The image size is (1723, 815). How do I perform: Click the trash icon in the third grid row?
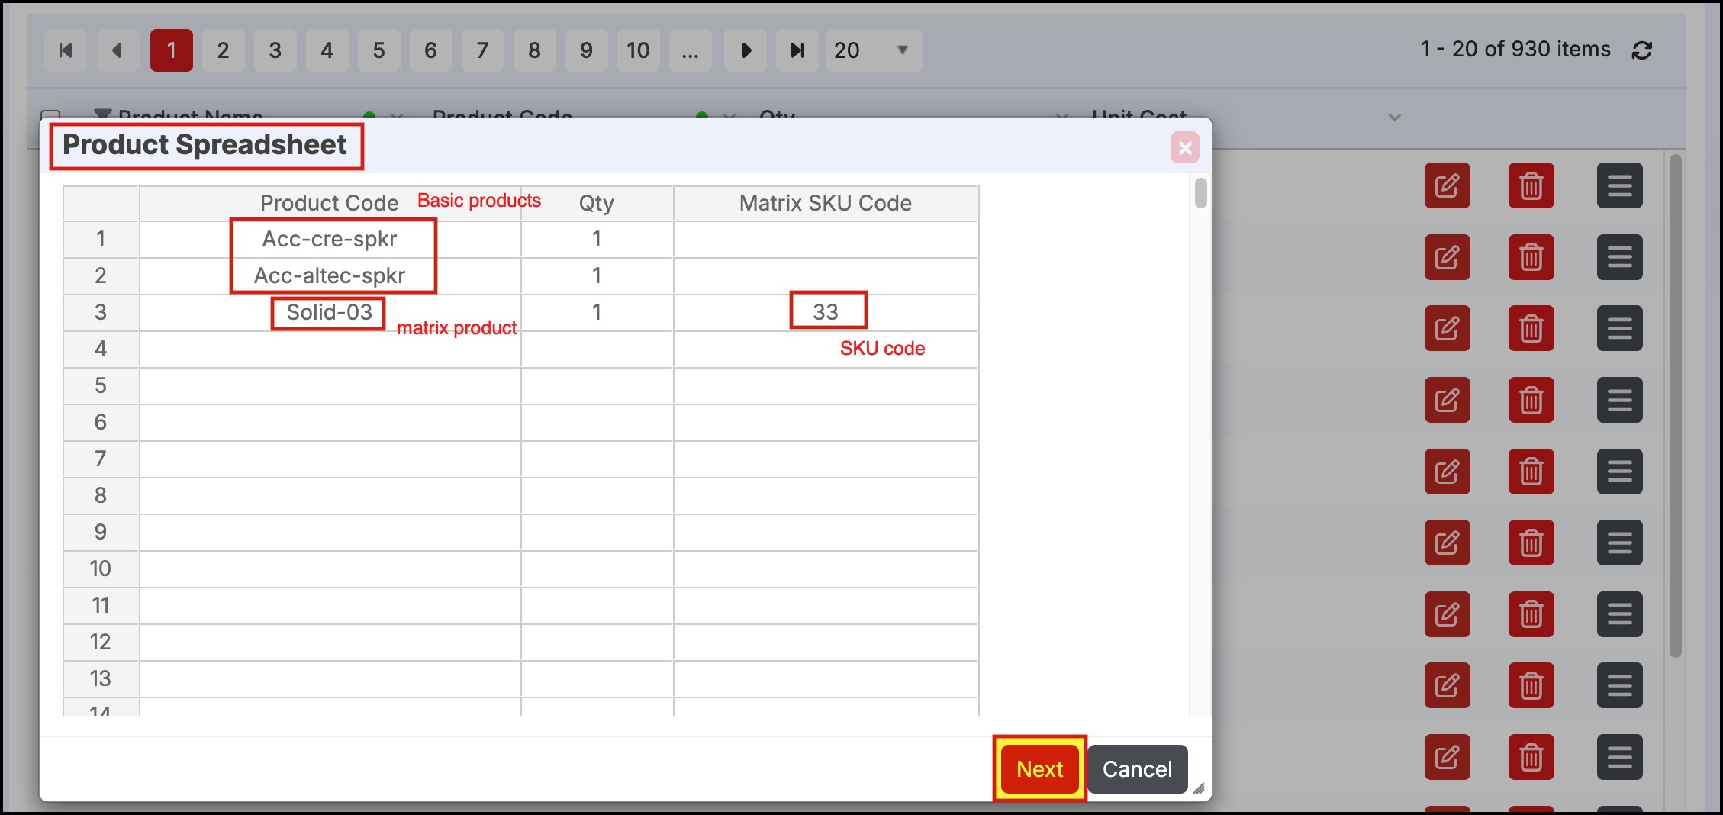click(1531, 328)
